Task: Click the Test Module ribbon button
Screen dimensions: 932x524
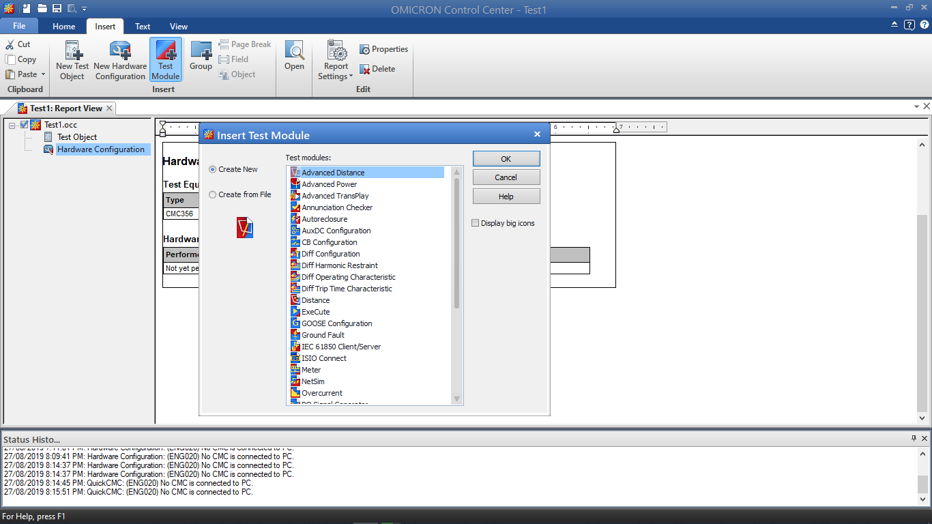Action: [166, 60]
